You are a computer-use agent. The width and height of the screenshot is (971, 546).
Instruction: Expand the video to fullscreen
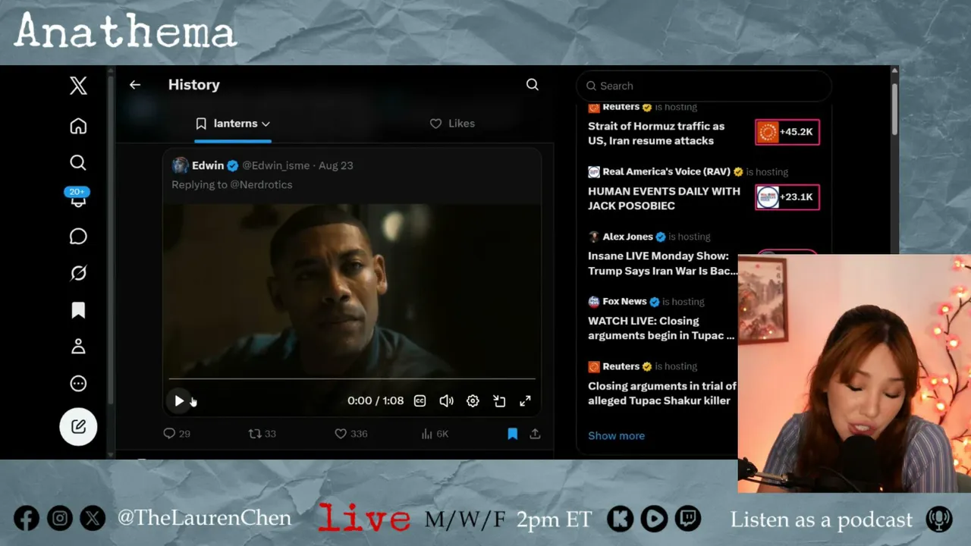point(525,401)
